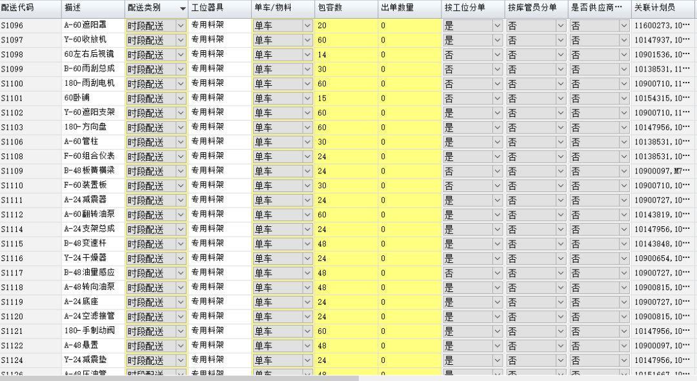Screen dimensions: 697x381
Task: Expand the 单车/物料 dropdown in row S1118
Action: point(307,288)
